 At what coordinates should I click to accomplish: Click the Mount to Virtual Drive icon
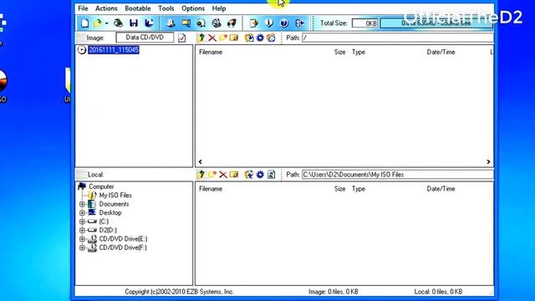click(x=217, y=23)
